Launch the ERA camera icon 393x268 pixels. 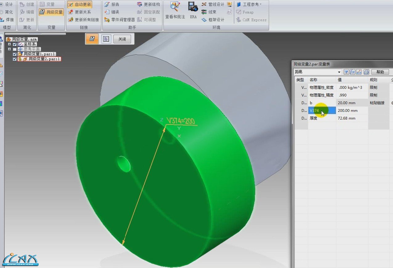[x=193, y=10]
